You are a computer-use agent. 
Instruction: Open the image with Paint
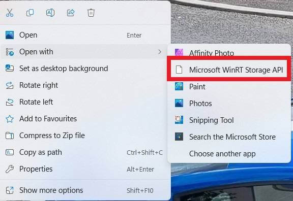tap(229, 87)
